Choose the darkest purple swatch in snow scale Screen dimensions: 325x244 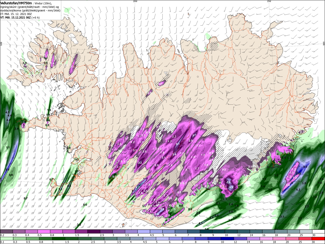(93, 231)
